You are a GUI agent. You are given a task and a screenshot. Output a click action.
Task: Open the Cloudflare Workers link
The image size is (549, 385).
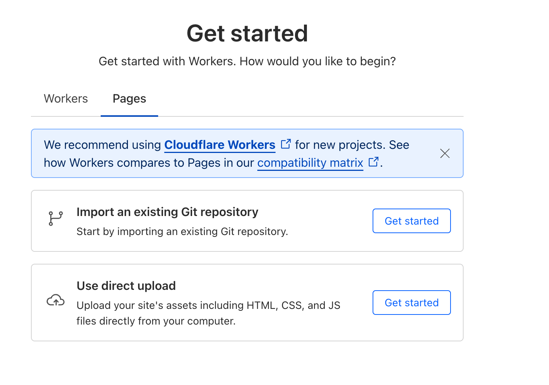(x=219, y=145)
